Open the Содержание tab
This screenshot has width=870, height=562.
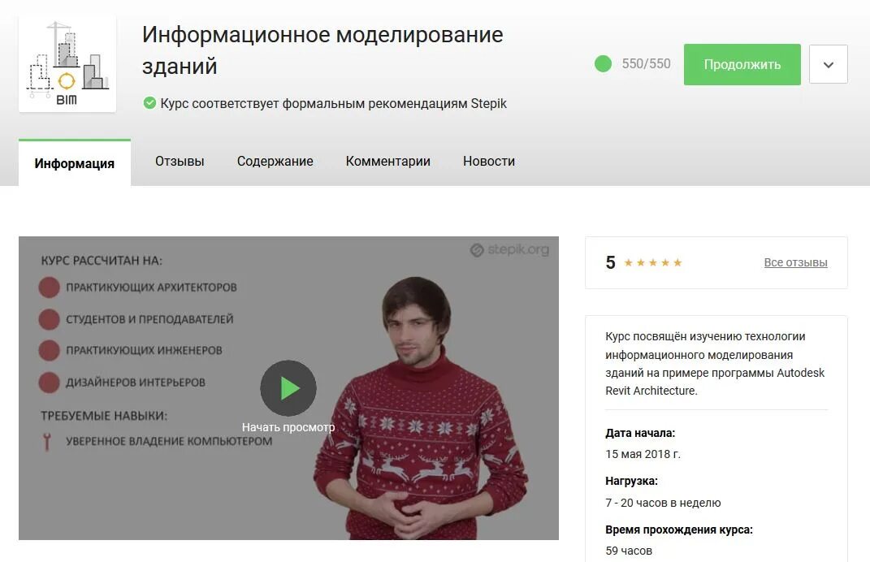point(275,162)
